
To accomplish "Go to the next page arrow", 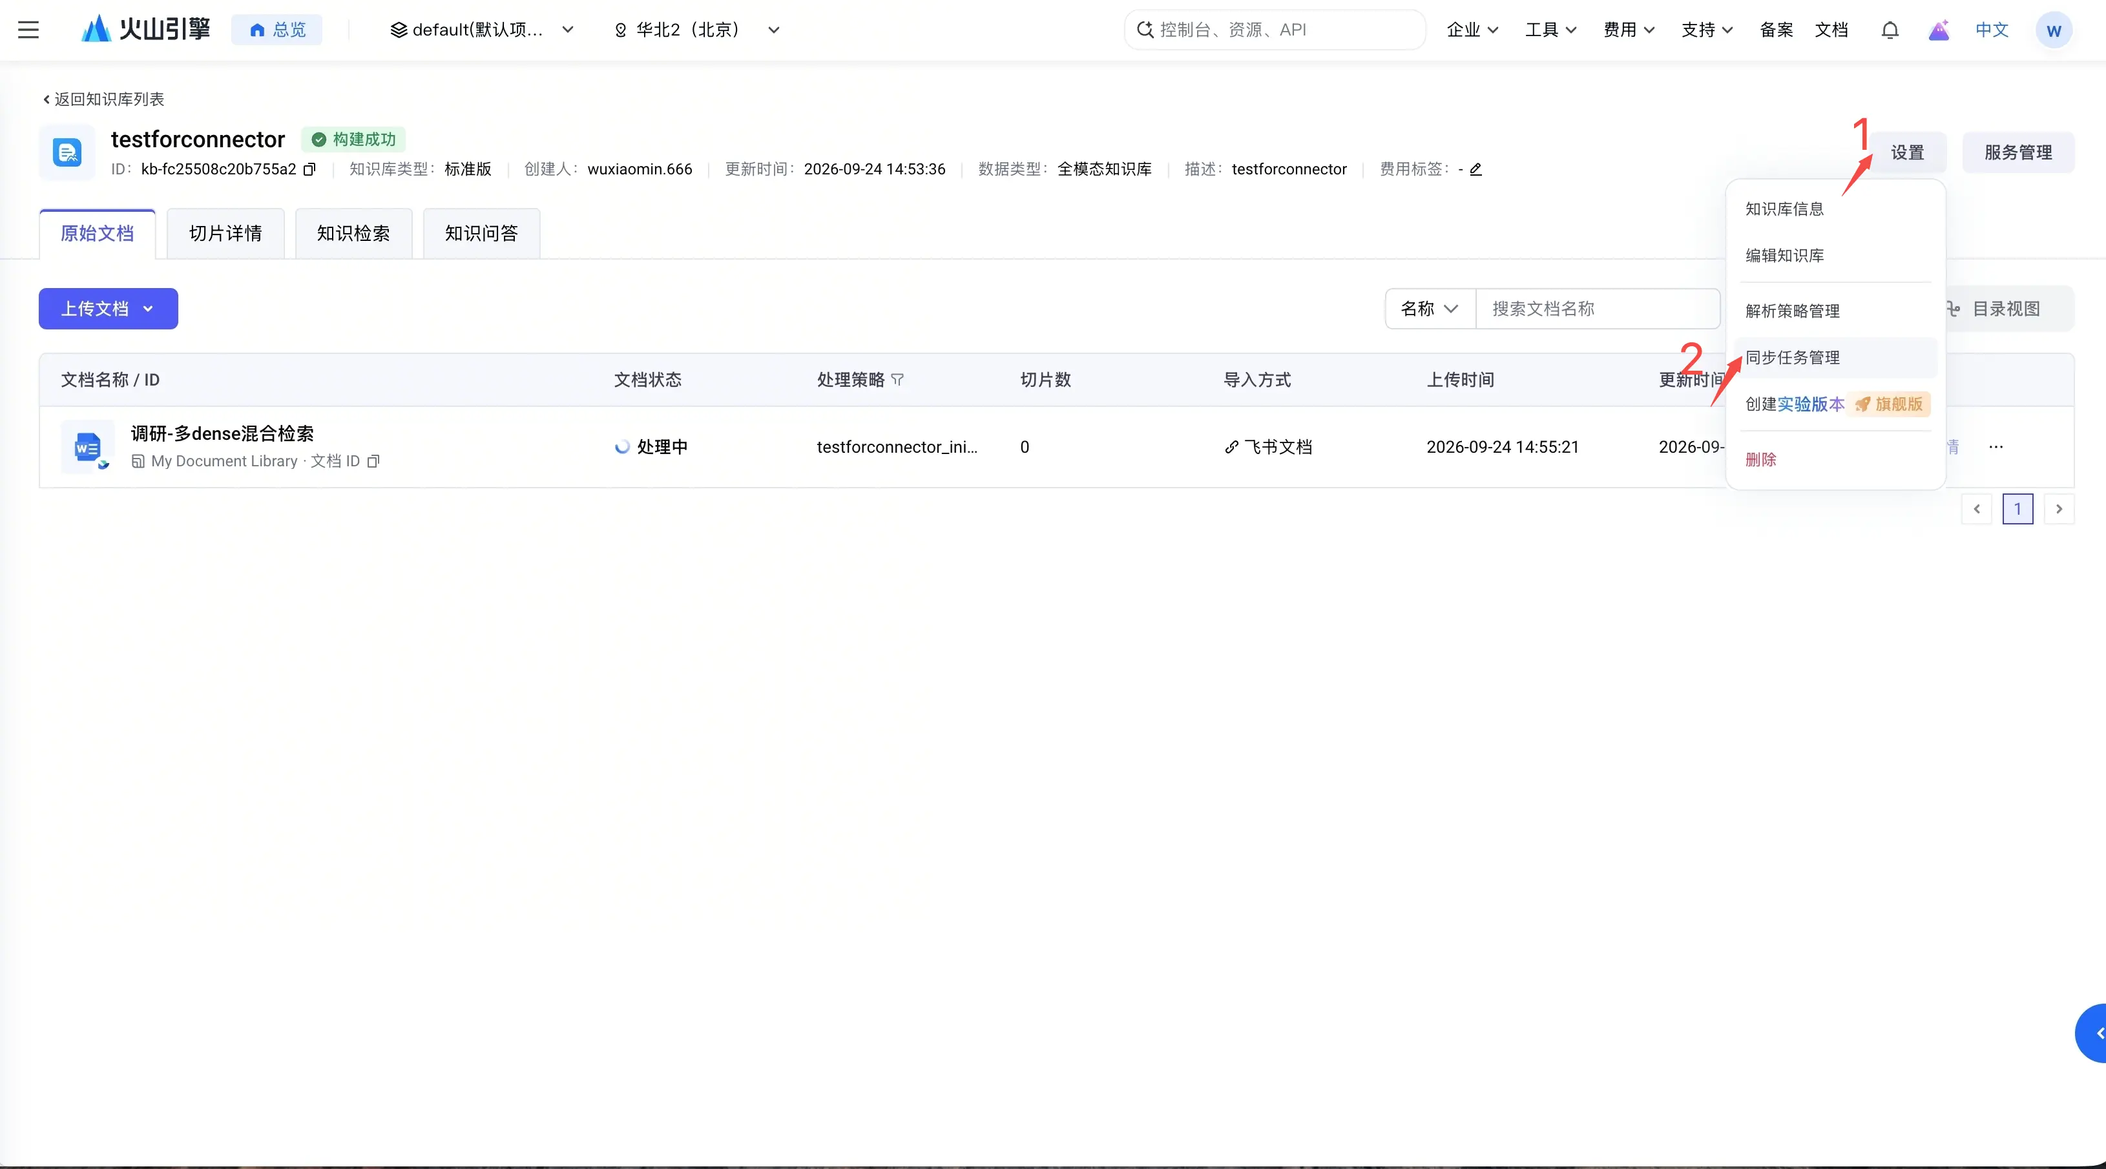I will (2059, 510).
